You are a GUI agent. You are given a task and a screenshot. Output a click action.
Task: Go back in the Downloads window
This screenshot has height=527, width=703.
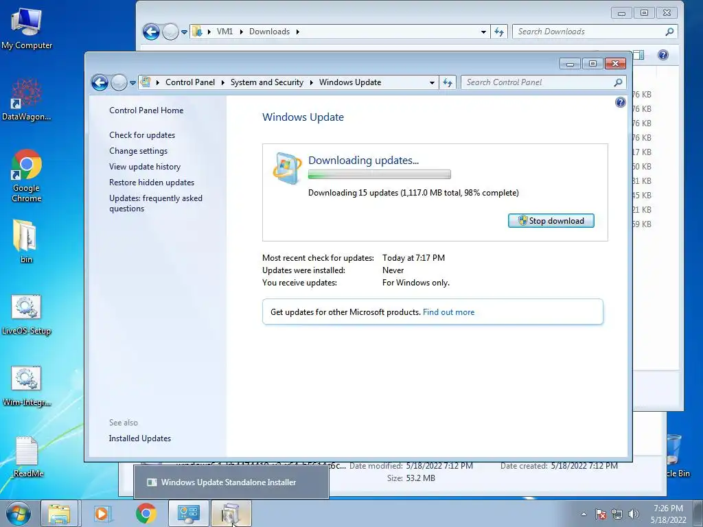pos(151,32)
